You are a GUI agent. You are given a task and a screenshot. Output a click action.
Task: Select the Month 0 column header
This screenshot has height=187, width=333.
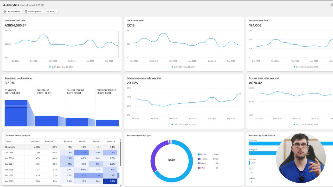pyautogui.click(x=68, y=142)
